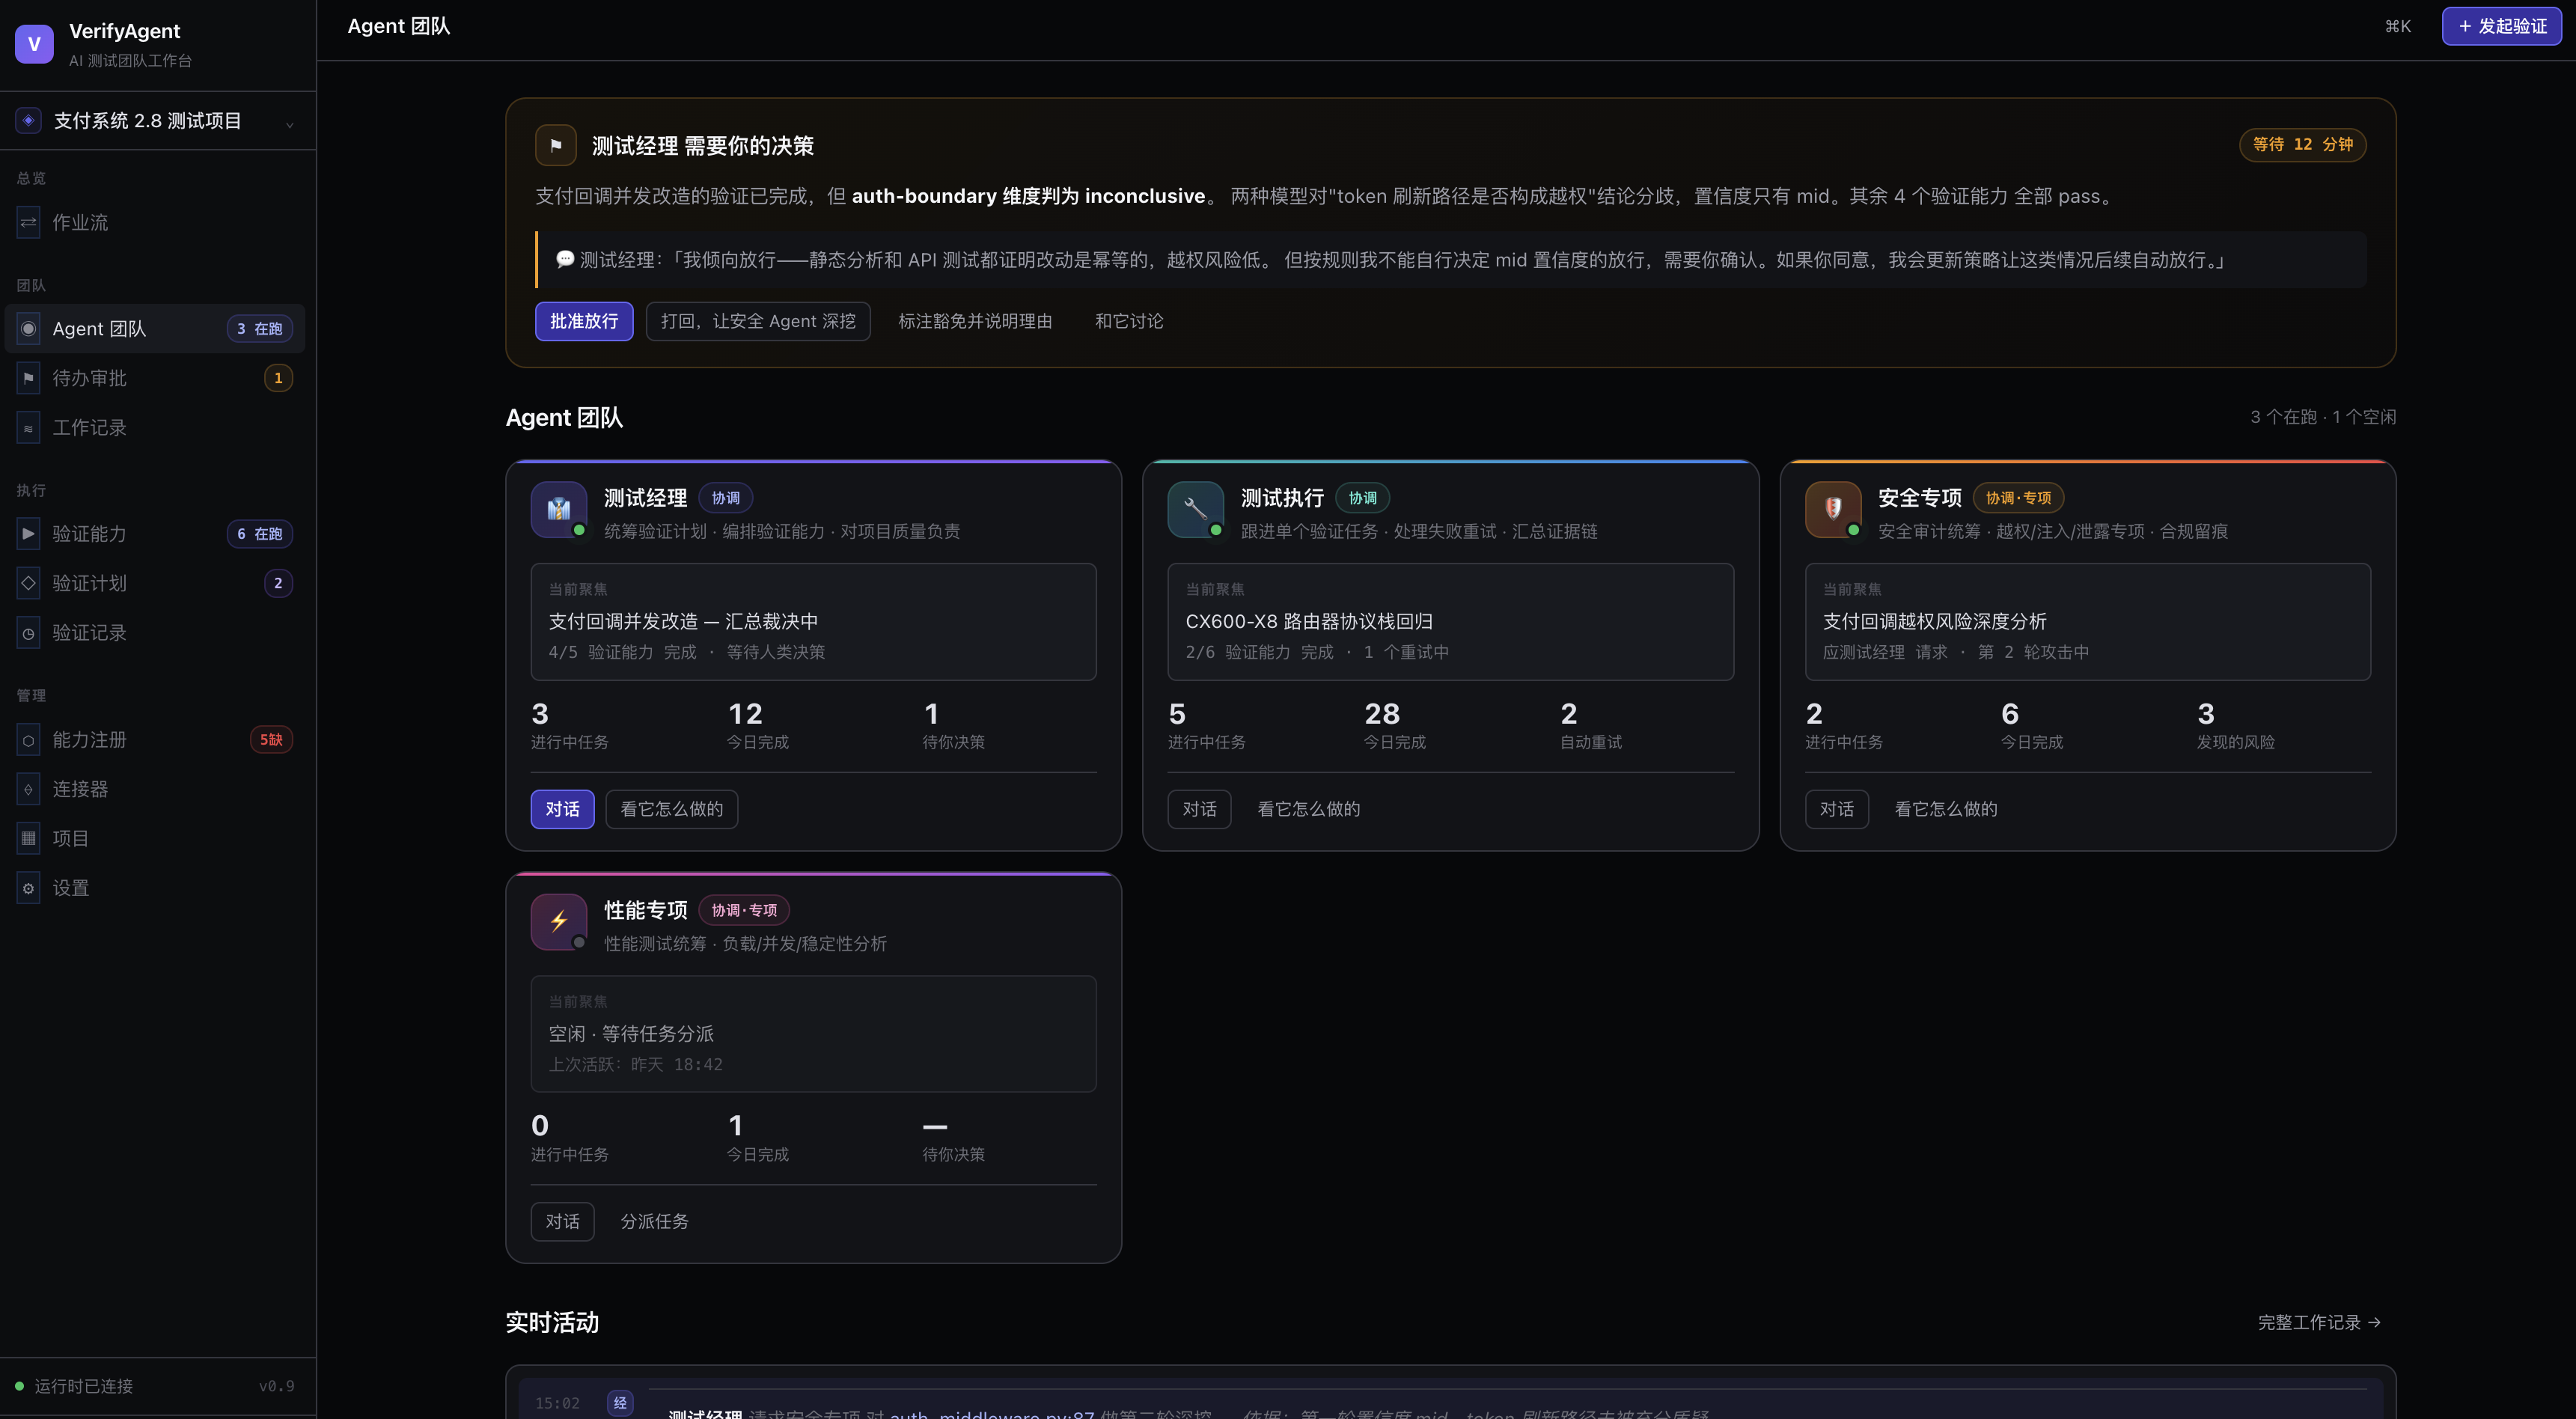The image size is (2576, 1419).
Task: Click the 作业流 sidebar icon
Action: 29,222
